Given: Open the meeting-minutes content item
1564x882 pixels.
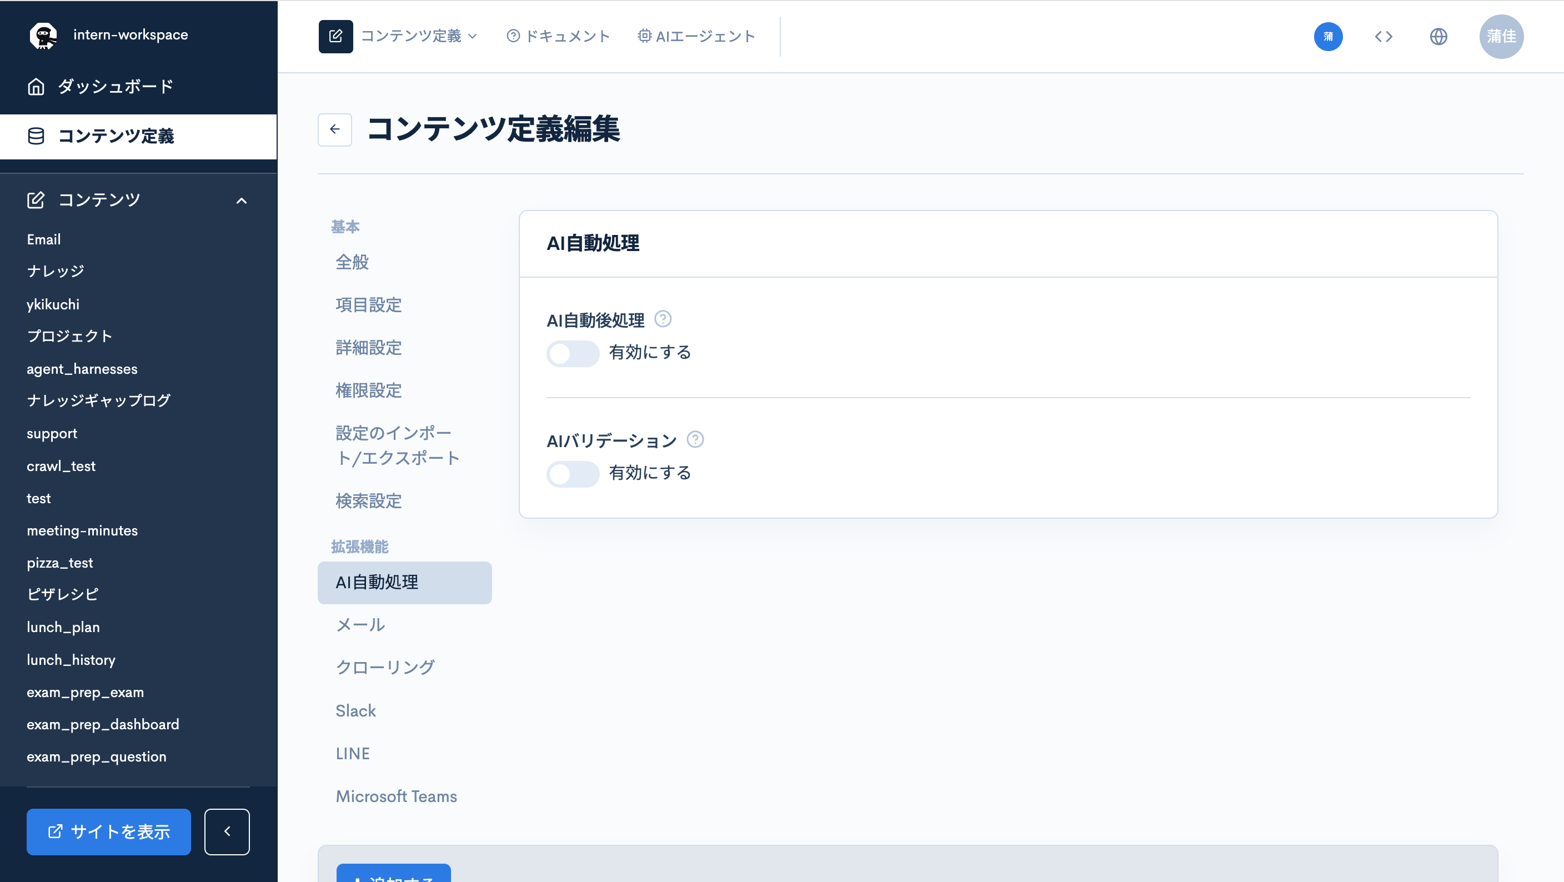Looking at the screenshot, I should pos(83,530).
